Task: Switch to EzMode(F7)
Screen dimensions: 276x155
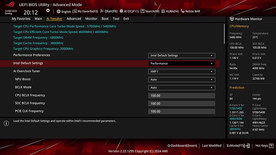Action: (x=238, y=146)
